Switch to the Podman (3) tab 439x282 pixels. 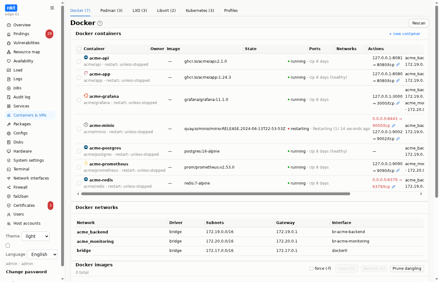click(x=111, y=11)
